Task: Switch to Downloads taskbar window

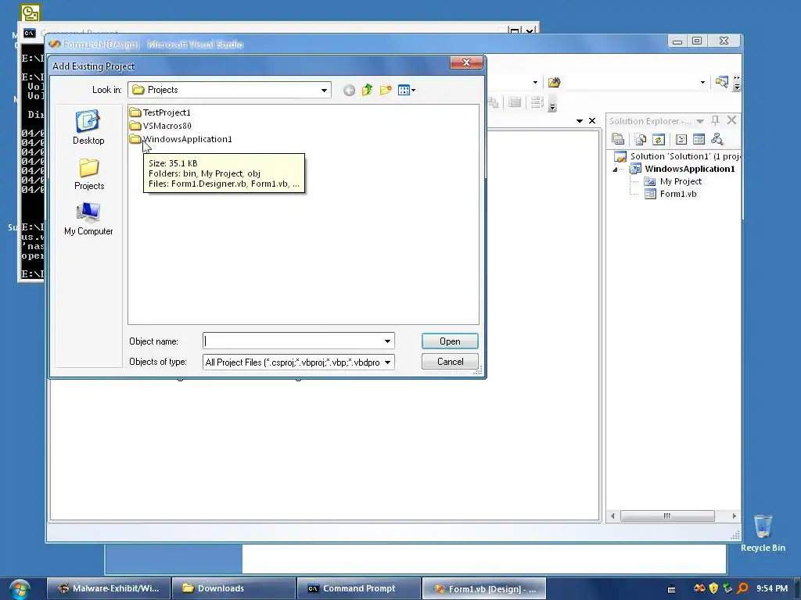Action: pos(233,588)
